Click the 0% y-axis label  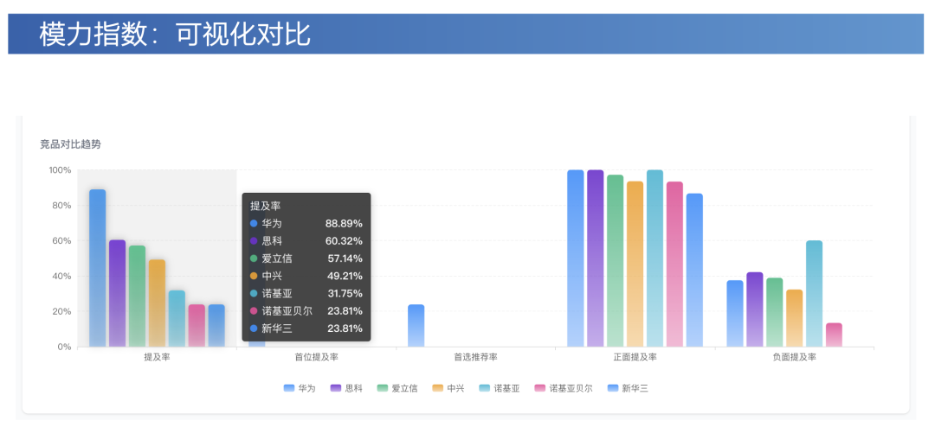pyautogui.click(x=64, y=347)
